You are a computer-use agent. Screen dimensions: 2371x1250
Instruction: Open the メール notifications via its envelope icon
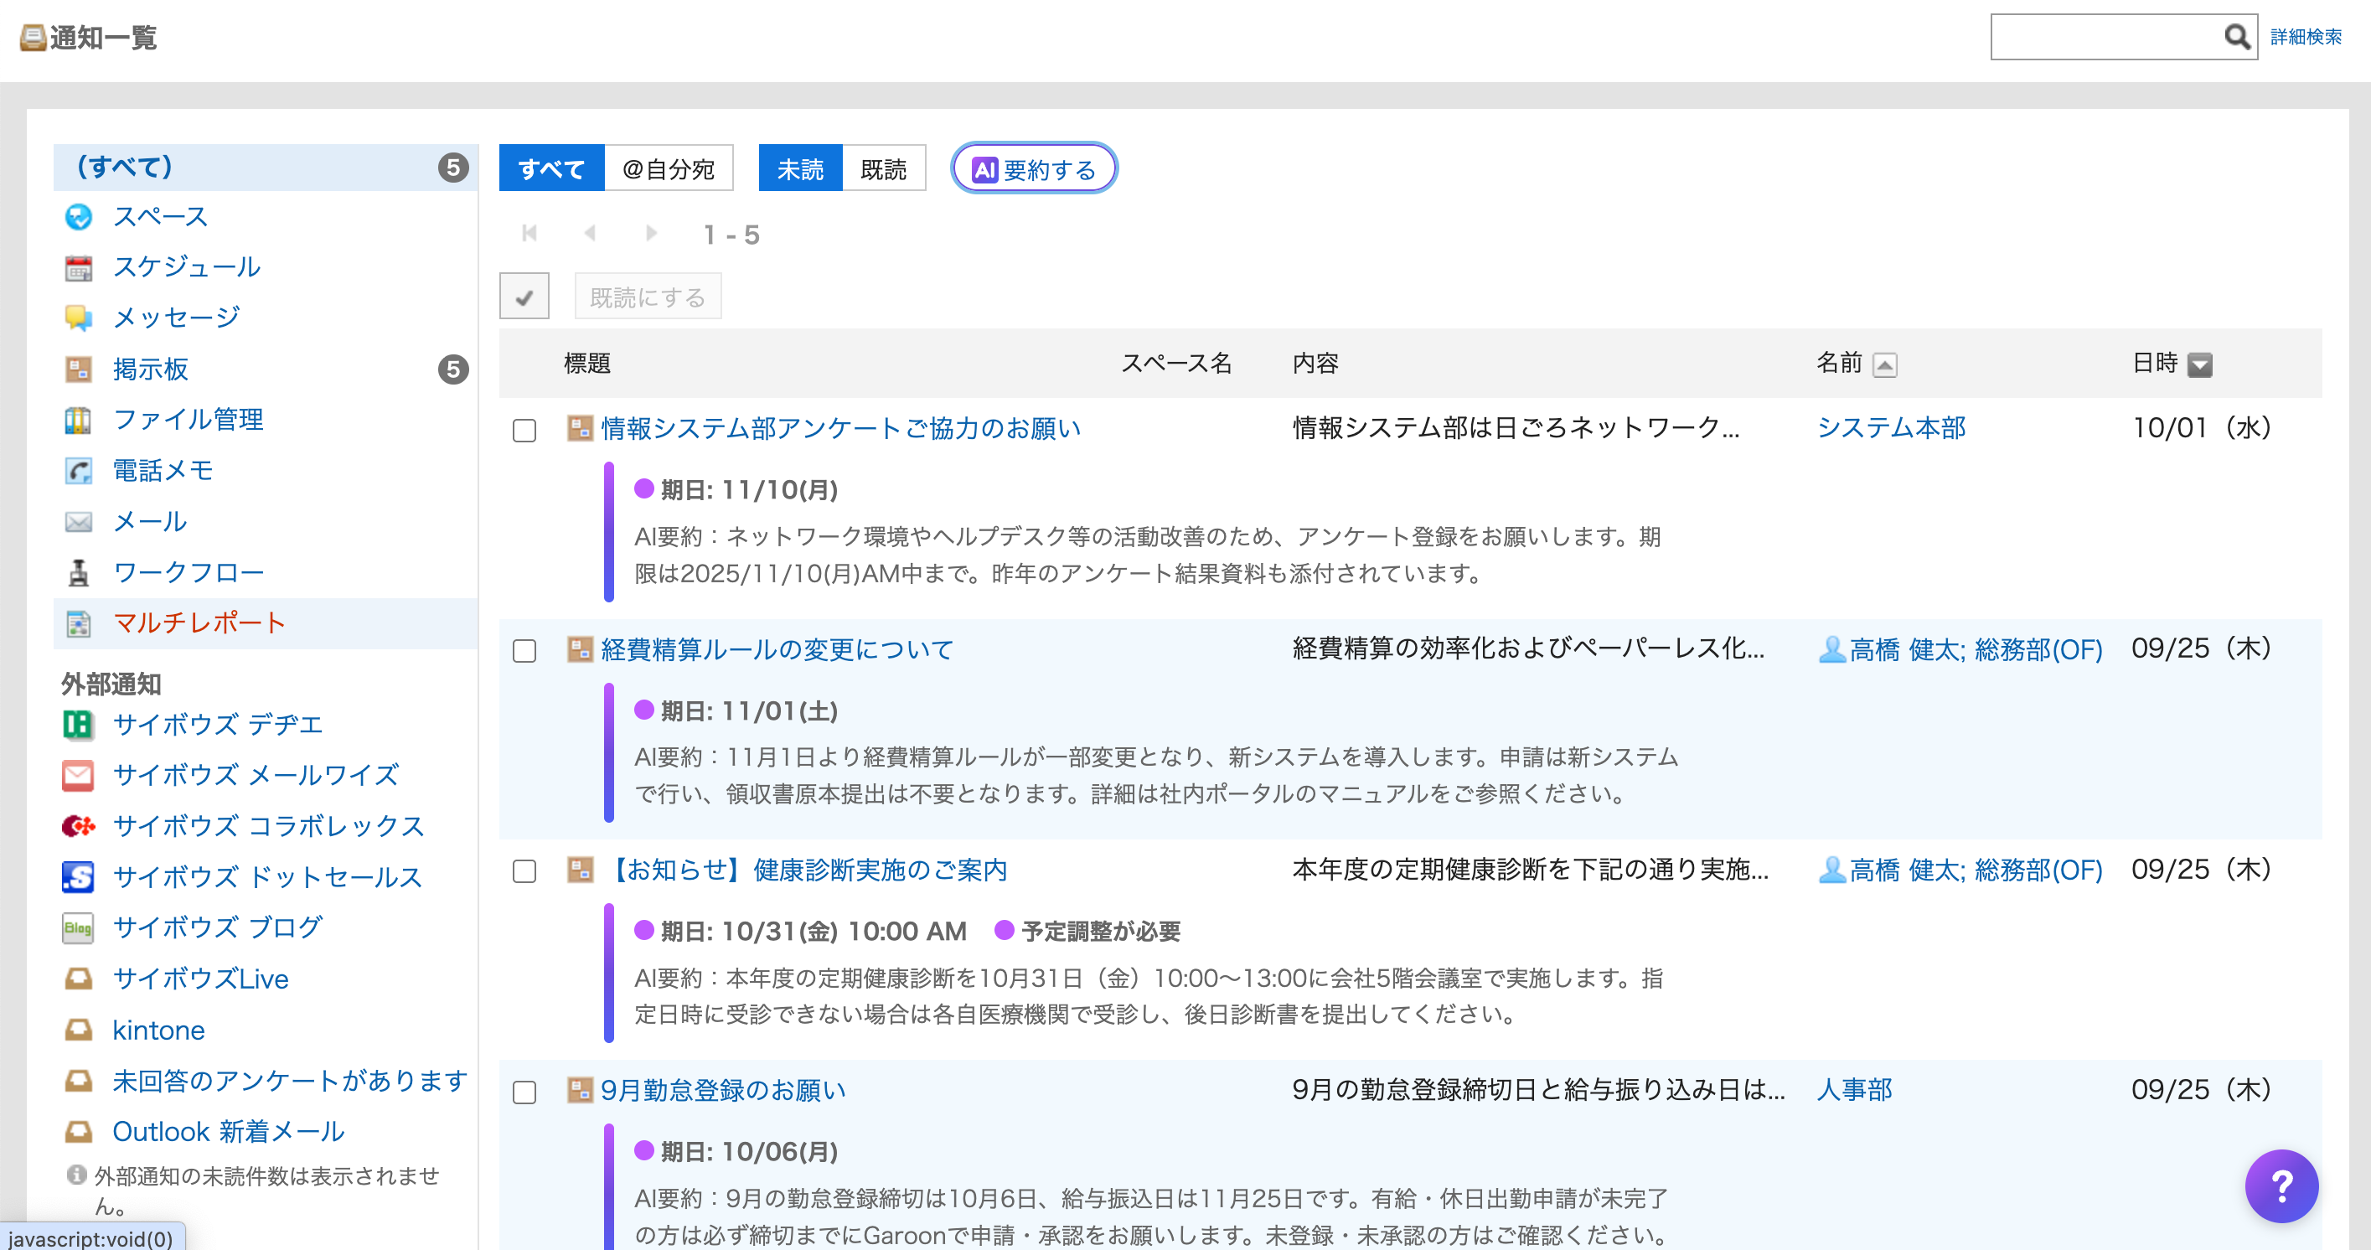pyautogui.click(x=78, y=521)
